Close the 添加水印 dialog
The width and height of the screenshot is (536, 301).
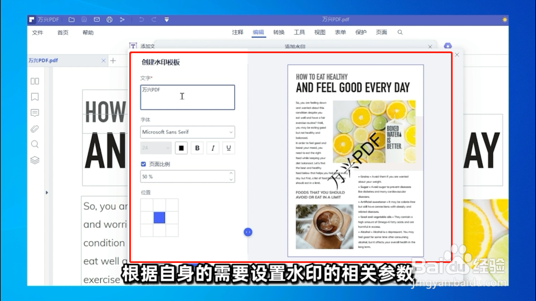[430, 46]
